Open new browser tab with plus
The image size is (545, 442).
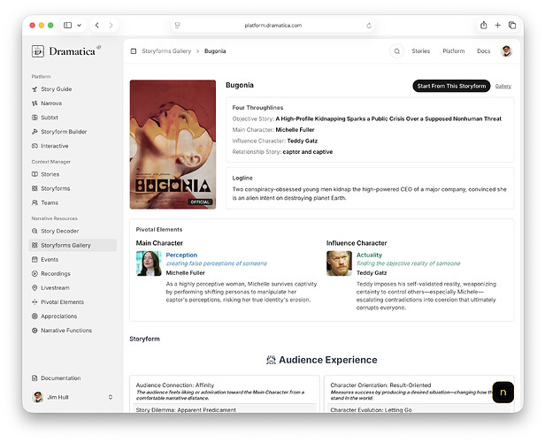pos(498,26)
